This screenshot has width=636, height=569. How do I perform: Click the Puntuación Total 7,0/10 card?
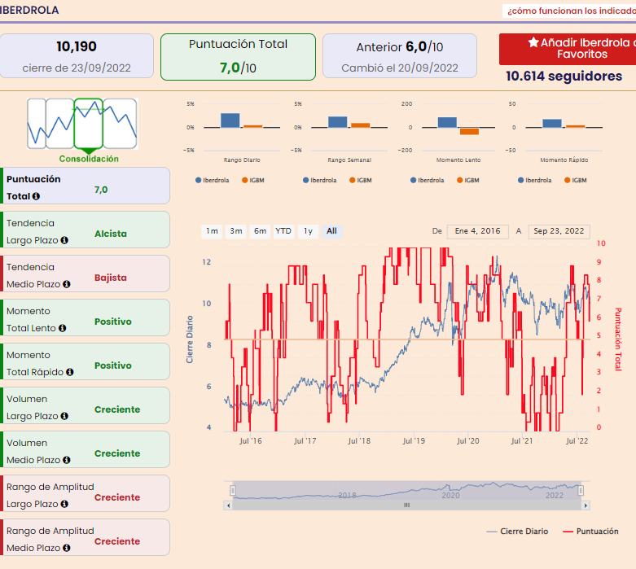pos(238,57)
